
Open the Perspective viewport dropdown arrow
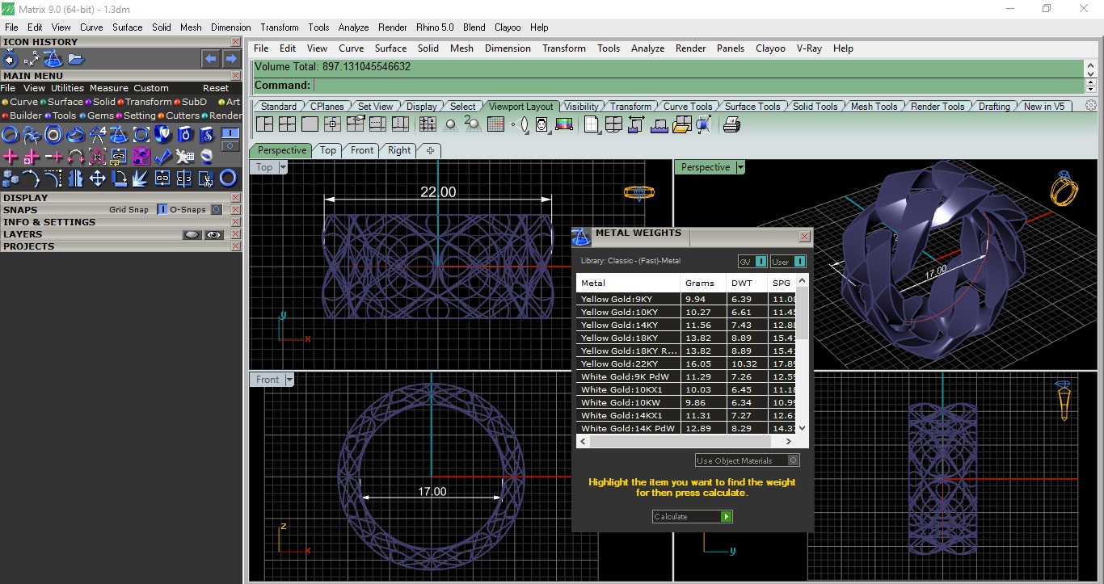[x=740, y=167]
